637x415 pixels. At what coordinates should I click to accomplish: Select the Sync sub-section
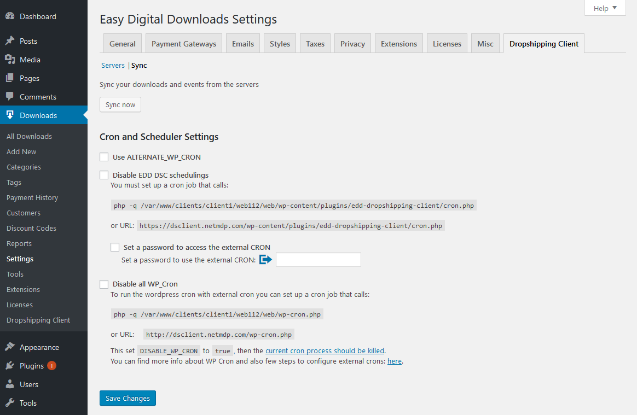click(139, 66)
